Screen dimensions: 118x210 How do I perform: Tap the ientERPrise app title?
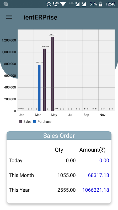coord(40,17)
